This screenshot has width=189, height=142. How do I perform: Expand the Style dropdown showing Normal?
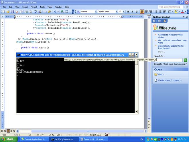[96, 11]
